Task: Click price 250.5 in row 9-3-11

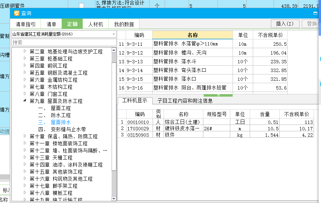Action: [270, 44]
